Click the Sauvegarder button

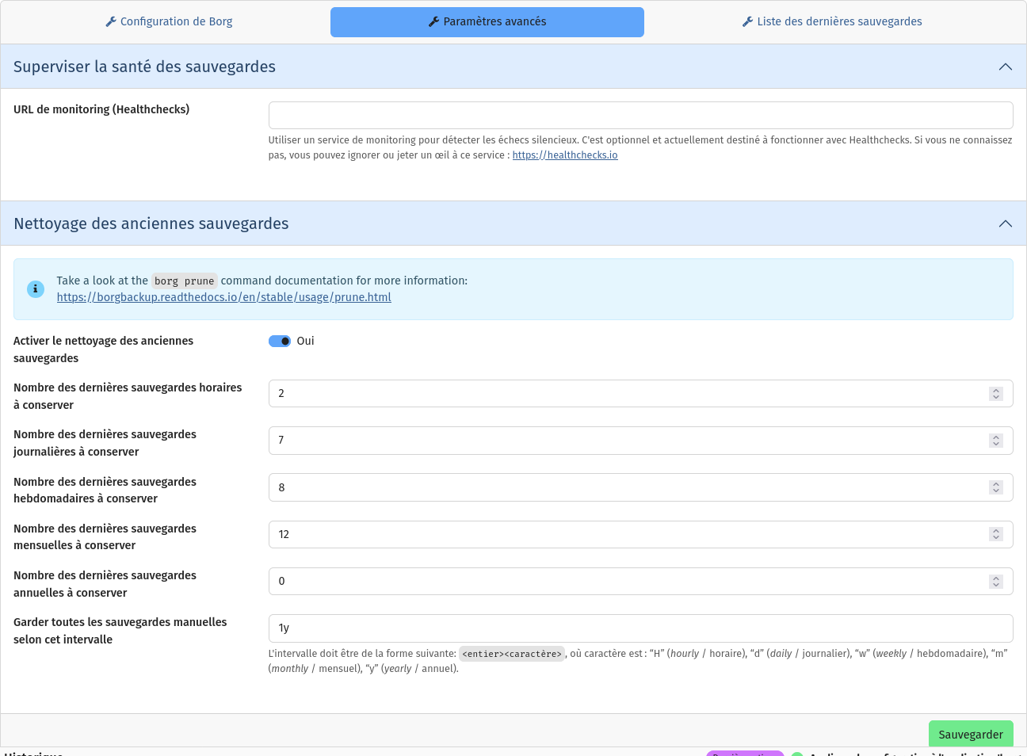(x=971, y=734)
